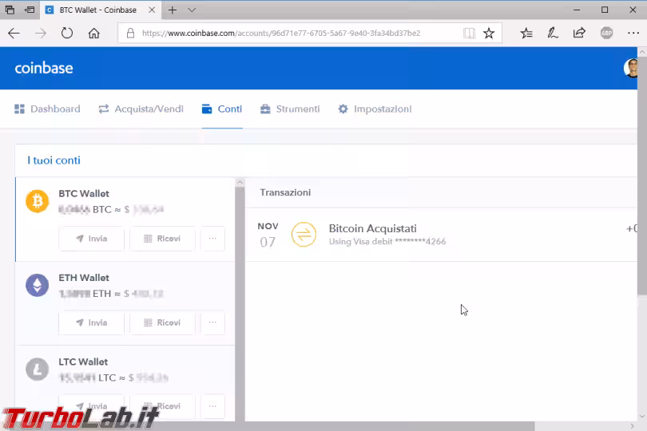This screenshot has height=431, width=647.
Task: Show tabs you've set aside icon
Action: pos(10,10)
